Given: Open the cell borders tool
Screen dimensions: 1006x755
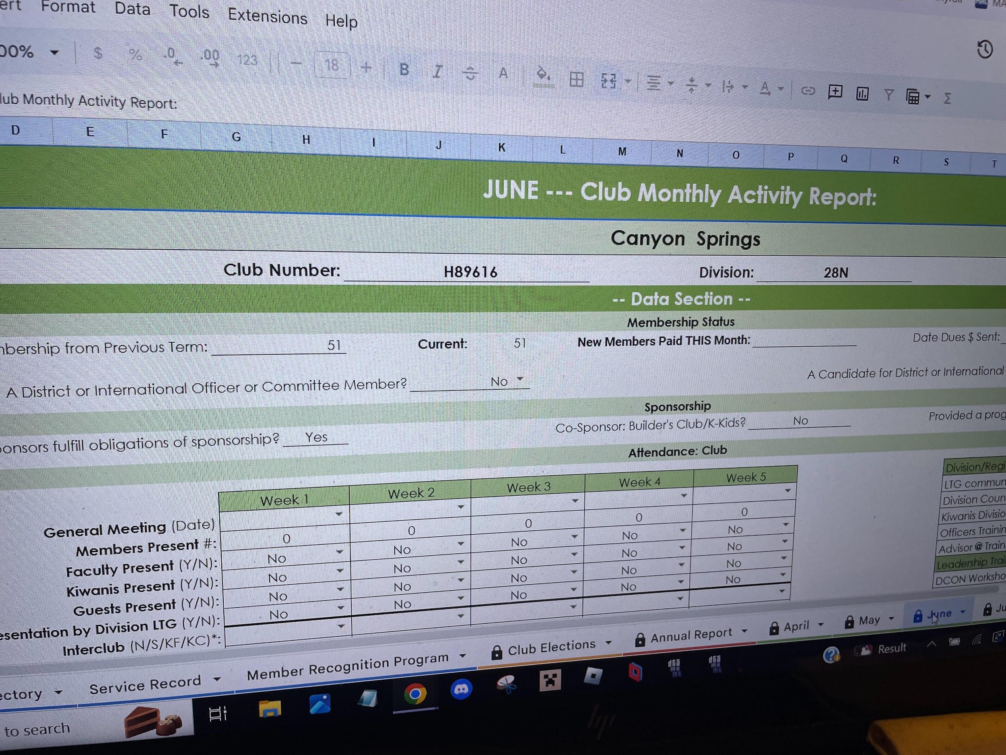Looking at the screenshot, I should 576,80.
